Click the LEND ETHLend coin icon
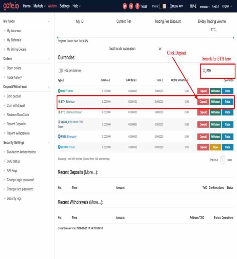This screenshot has width=237, height=259. 59,147
